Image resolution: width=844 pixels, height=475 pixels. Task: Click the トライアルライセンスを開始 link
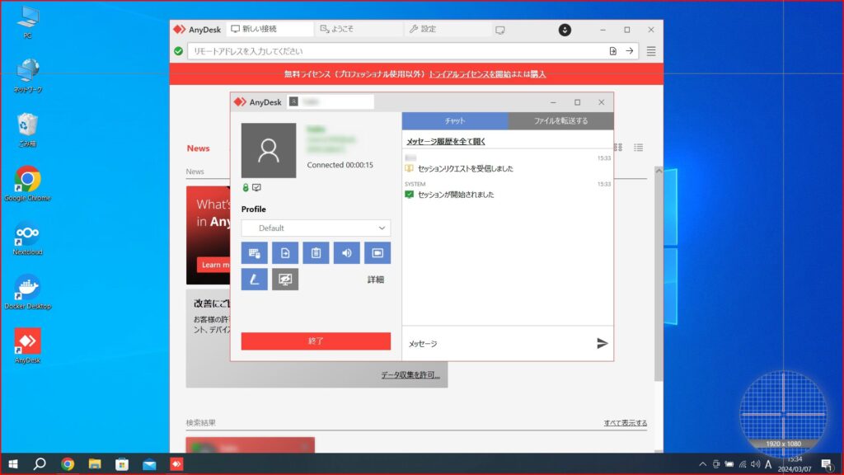click(x=470, y=74)
